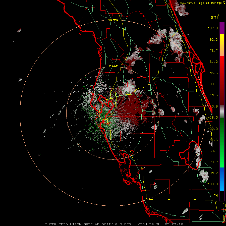226x226 pixels.
Task: Select the -63.1 scale value
Action: [213, 151]
